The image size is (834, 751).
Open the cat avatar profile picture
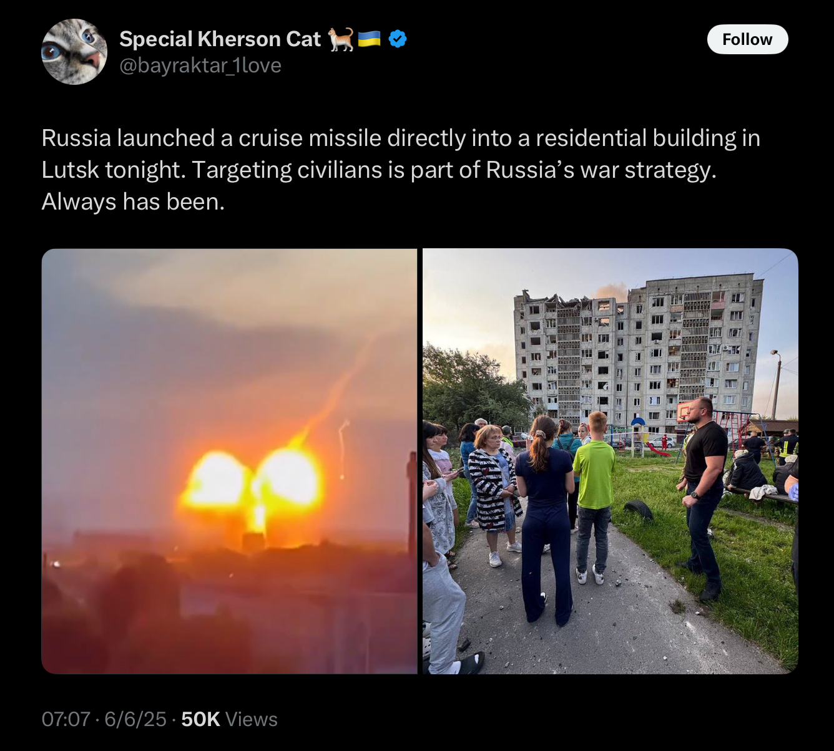point(74,52)
